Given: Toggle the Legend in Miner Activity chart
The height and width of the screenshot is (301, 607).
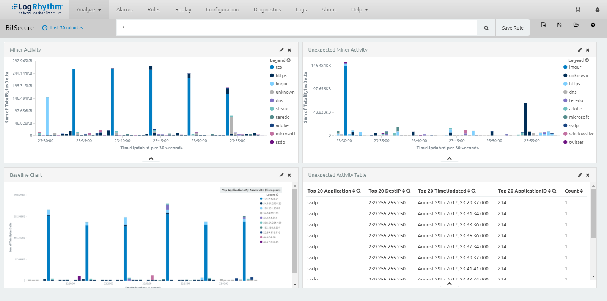Looking at the screenshot, I should pyautogui.click(x=280, y=60).
